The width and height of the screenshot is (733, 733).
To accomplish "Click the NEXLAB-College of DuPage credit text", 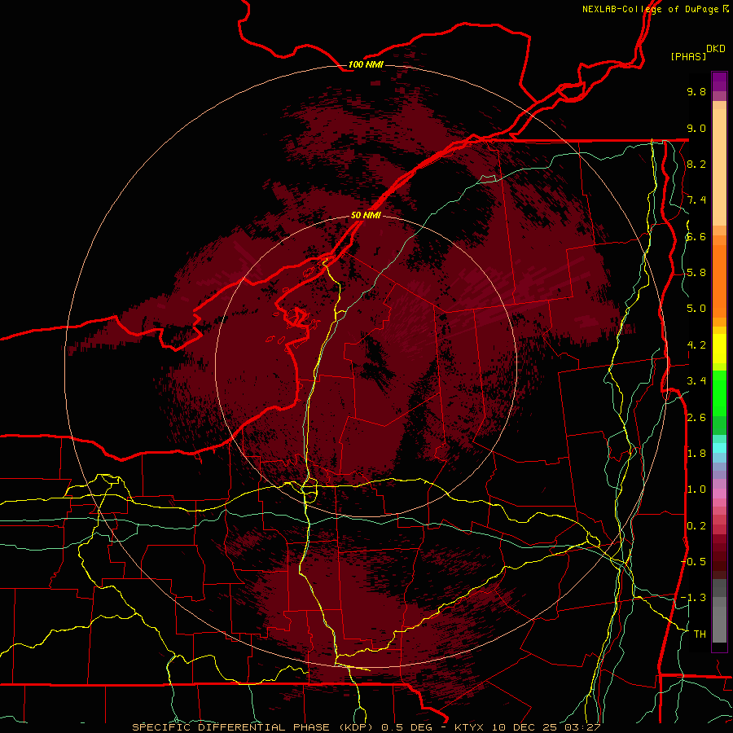I will [650, 9].
